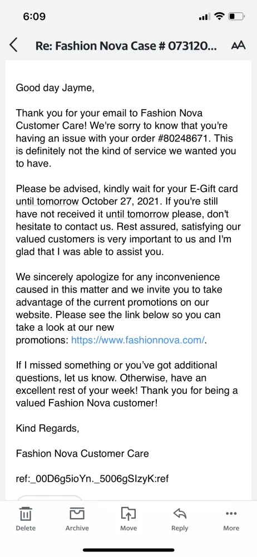This screenshot has height=557, width=257.
Task: Tap the home indicator bar at bottom
Action: (128, 550)
